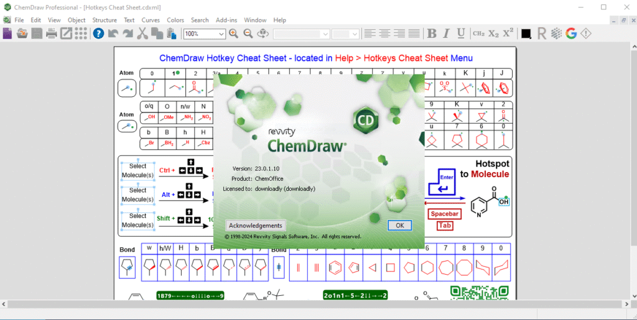Open help with the blue question mark icon
Image resolution: width=637 pixels, height=320 pixels.
point(98,34)
